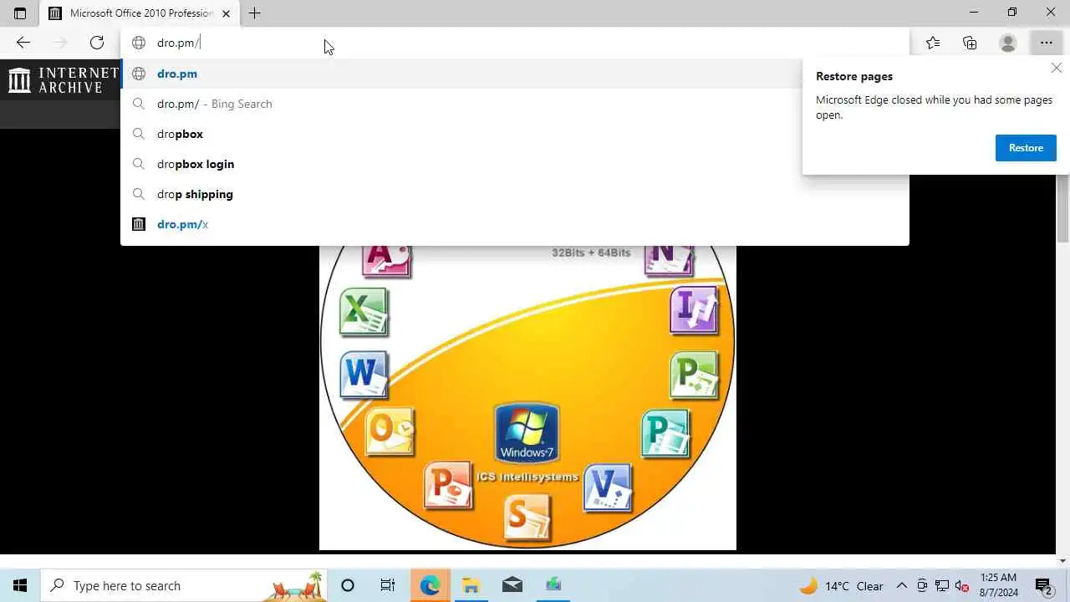The image size is (1070, 602).
Task: Select the Microsoft Office 2010 Professional tab
Action: coord(140,13)
